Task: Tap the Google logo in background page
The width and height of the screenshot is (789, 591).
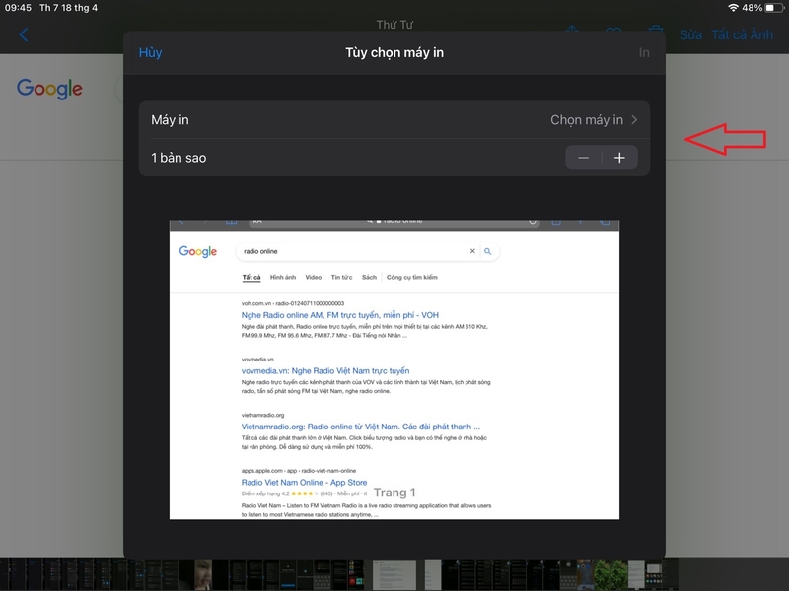Action: click(49, 89)
